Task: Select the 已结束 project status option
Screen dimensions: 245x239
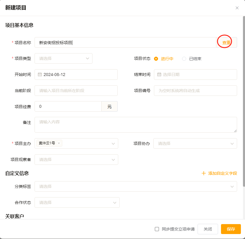Action: [184, 58]
